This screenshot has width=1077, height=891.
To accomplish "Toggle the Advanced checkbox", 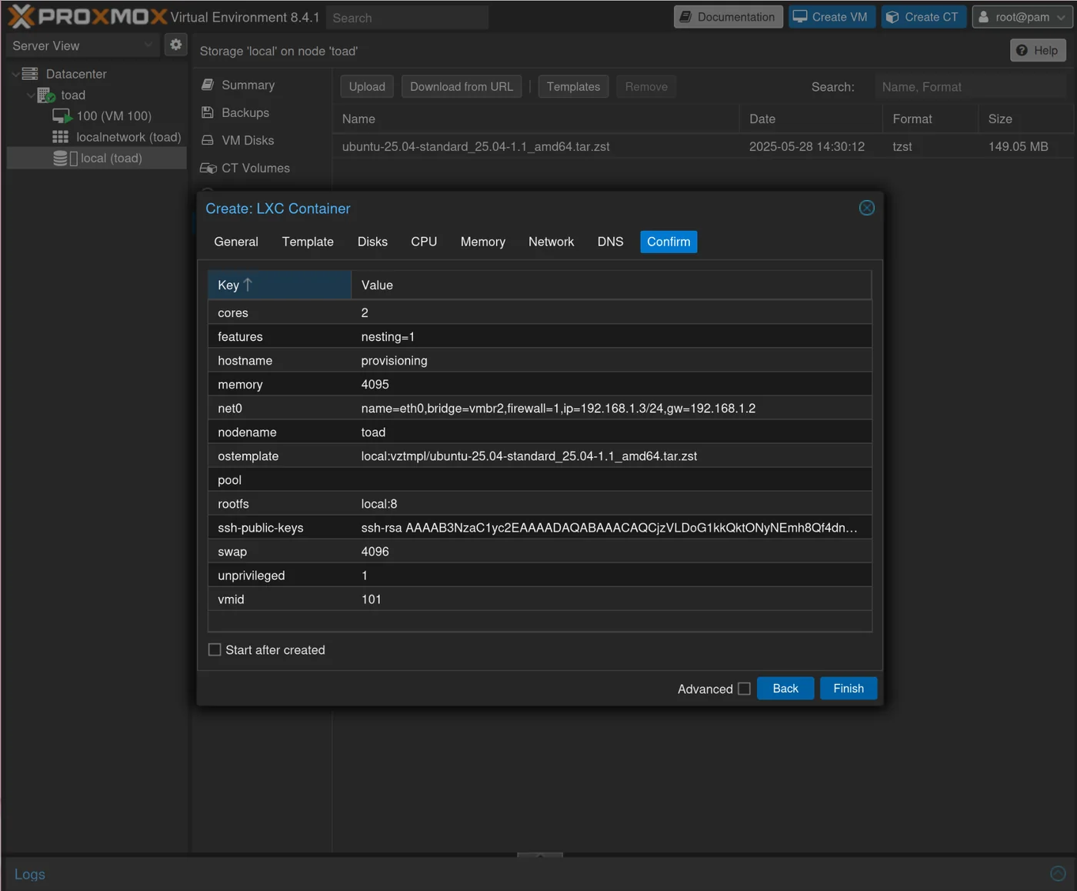I will click(744, 689).
